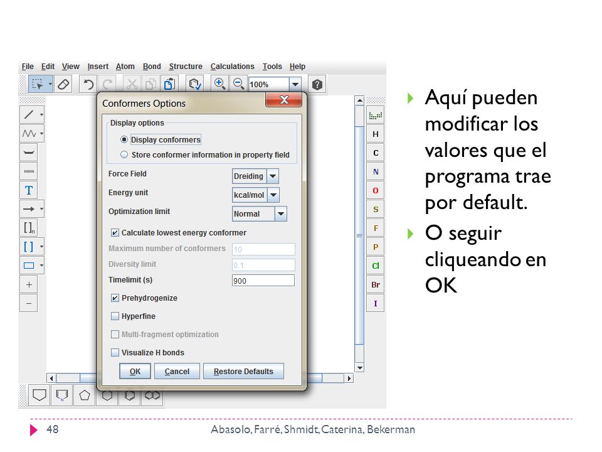This screenshot has height=452, width=602.
Task: Select the Bromine Br atom button
Action: [x=376, y=285]
